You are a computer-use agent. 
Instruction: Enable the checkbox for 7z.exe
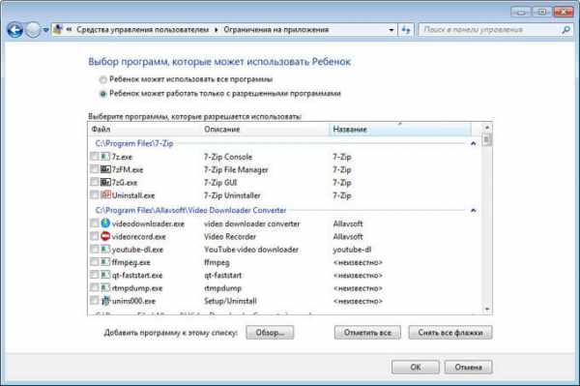pos(95,156)
